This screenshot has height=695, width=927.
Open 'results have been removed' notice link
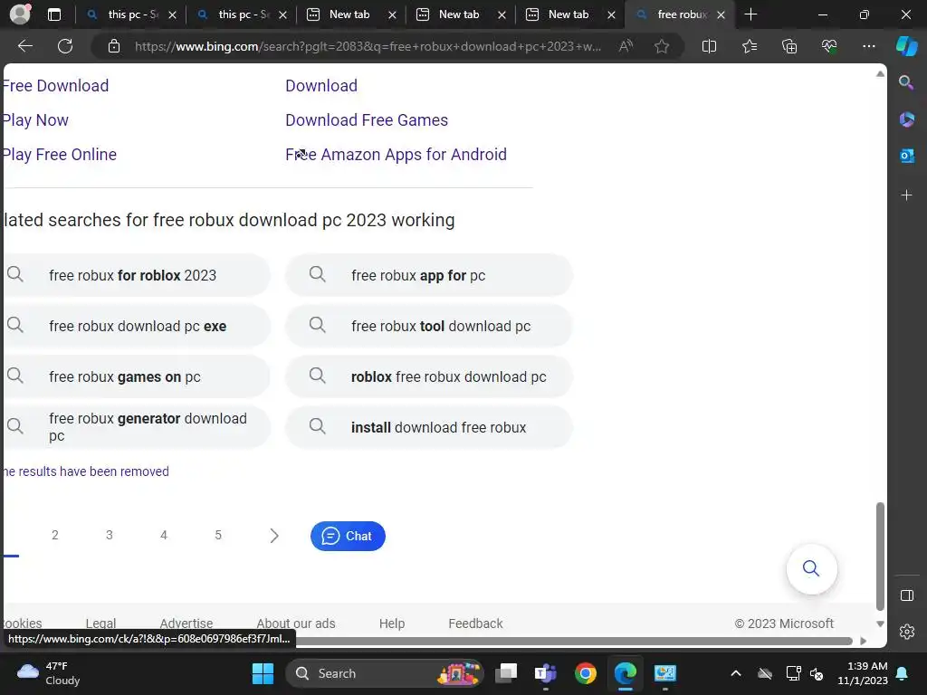(86, 471)
